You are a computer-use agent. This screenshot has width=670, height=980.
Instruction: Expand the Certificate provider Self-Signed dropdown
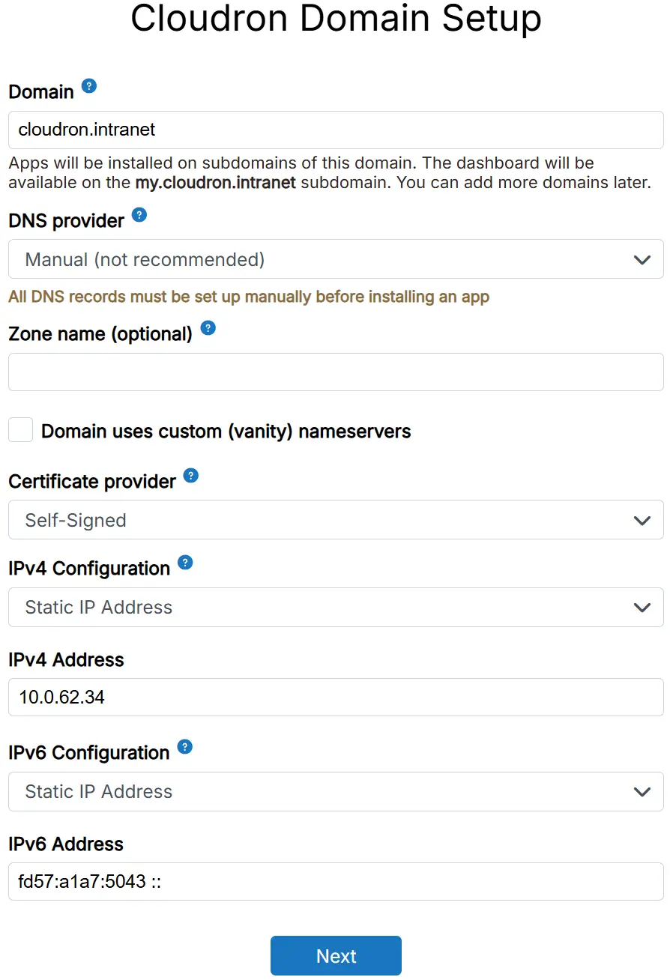[x=335, y=520]
